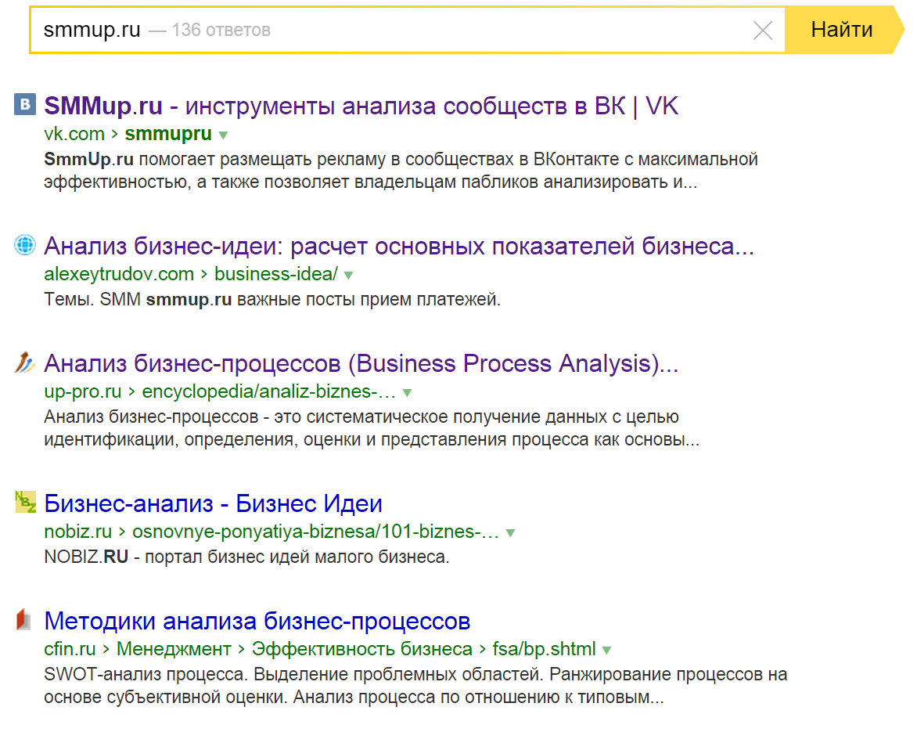The image size is (917, 732).
Task: Open the Анализ бизнес-идеи result
Action: (399, 245)
